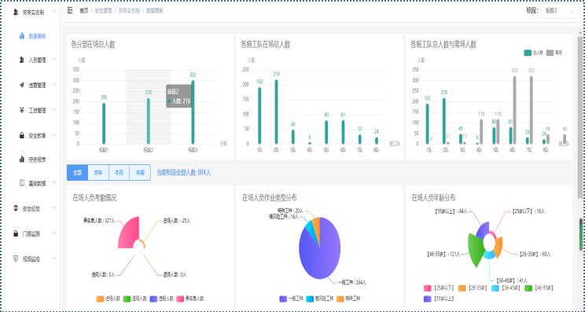
Task: Expand the lock-icon menu below 安全巡检
Action: (x=54, y=233)
